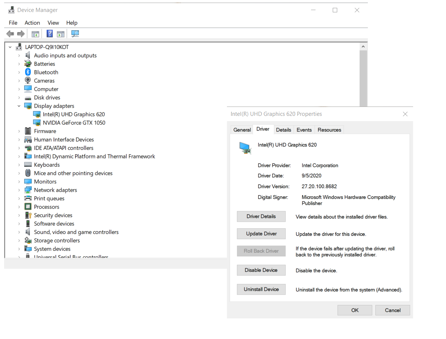Expand the Network adapters branch
Image resolution: width=446 pixels, height=339 pixels.
tap(19, 190)
